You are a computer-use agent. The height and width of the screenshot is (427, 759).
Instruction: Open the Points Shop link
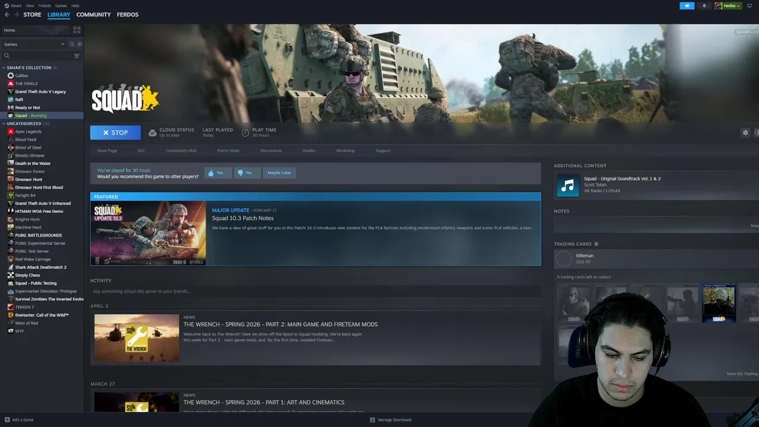coord(228,151)
